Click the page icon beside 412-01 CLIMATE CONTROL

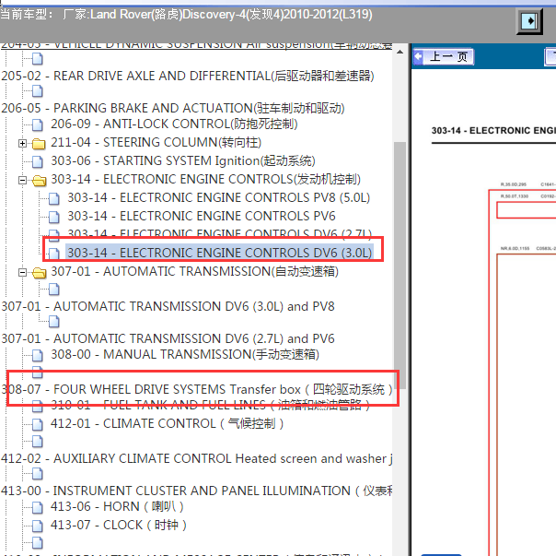[37, 424]
